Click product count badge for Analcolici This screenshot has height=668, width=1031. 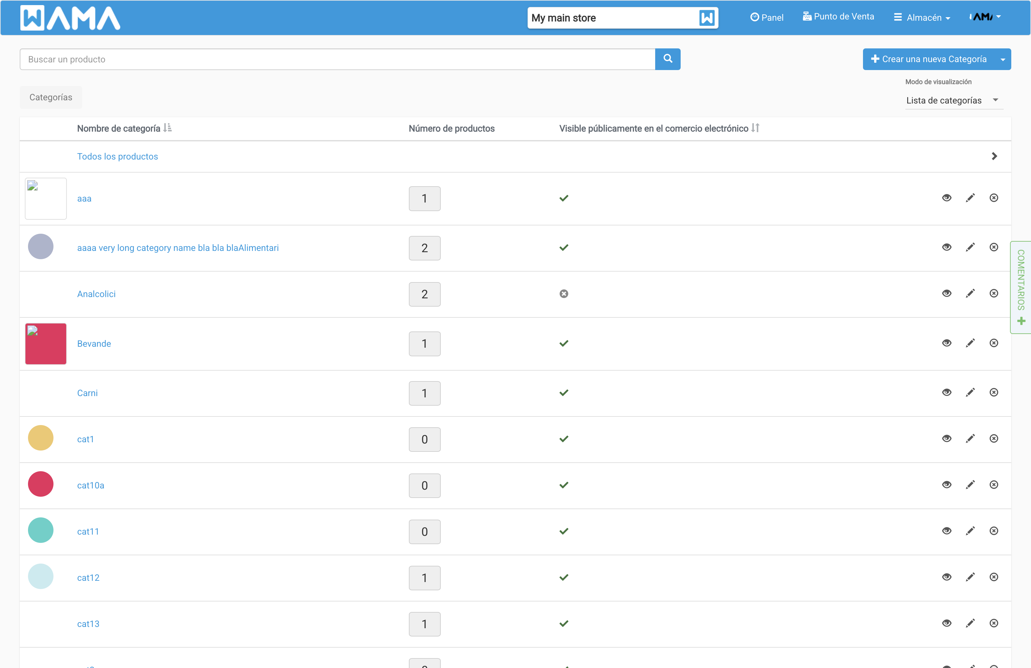[424, 294]
